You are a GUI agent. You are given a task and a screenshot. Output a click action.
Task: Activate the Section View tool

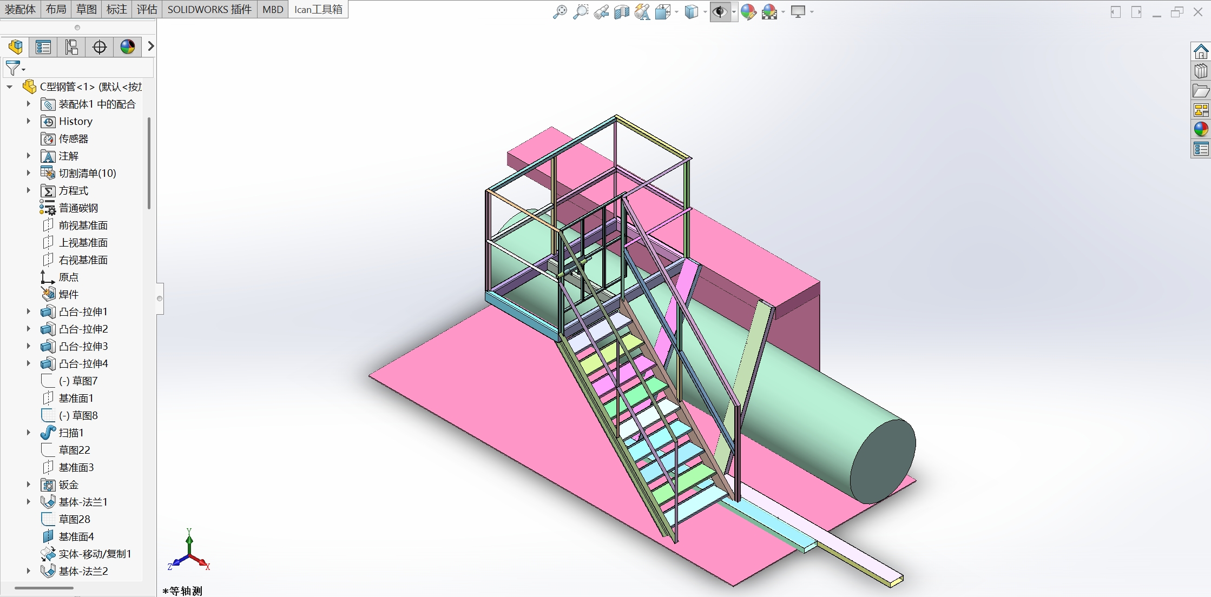[x=621, y=11]
